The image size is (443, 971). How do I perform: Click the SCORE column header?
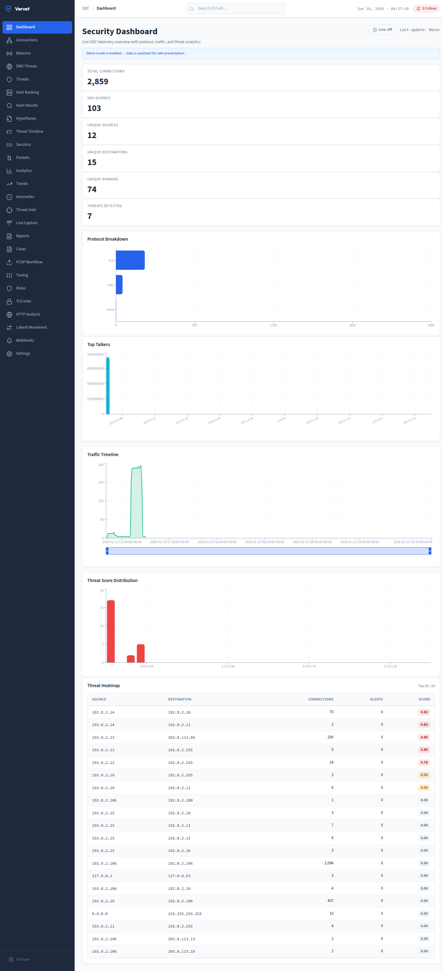point(424,699)
